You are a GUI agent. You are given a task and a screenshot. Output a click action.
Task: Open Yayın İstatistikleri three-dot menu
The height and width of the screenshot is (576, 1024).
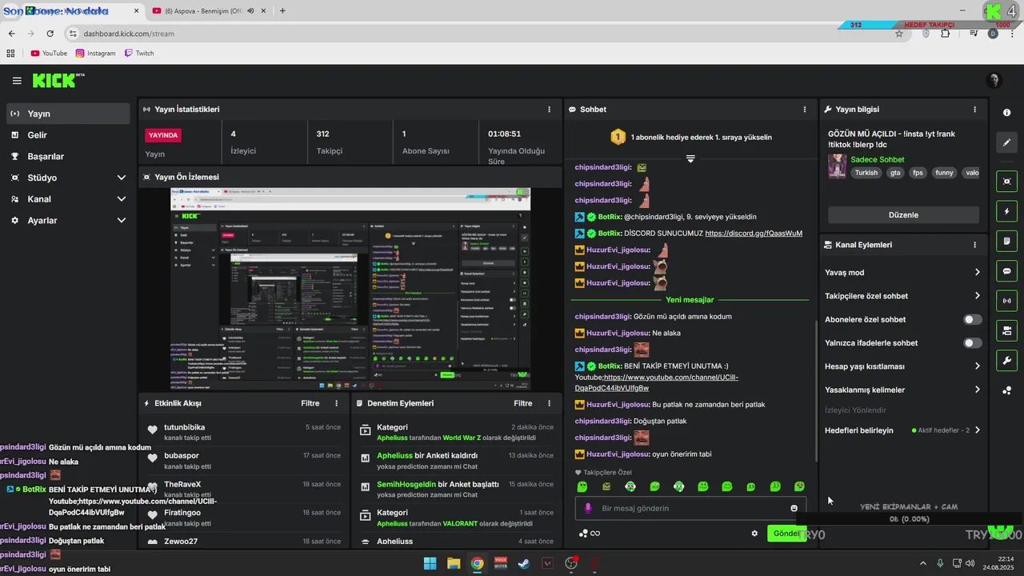tap(549, 110)
